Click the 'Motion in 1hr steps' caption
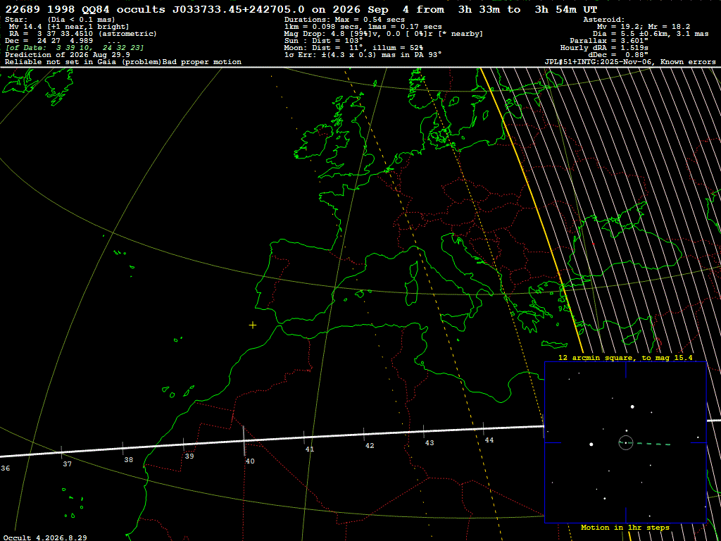 625,527
